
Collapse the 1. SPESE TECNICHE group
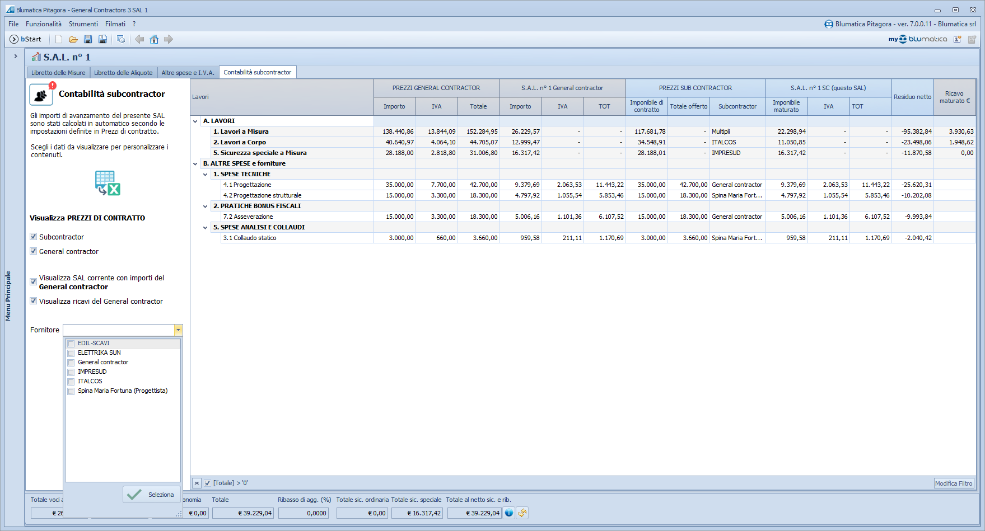point(206,174)
